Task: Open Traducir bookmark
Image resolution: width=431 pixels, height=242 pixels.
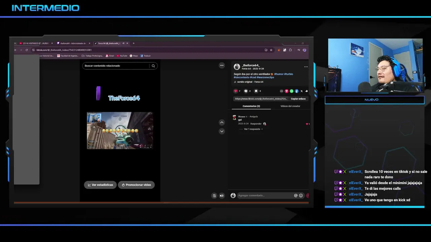Action: pyautogui.click(x=145, y=56)
